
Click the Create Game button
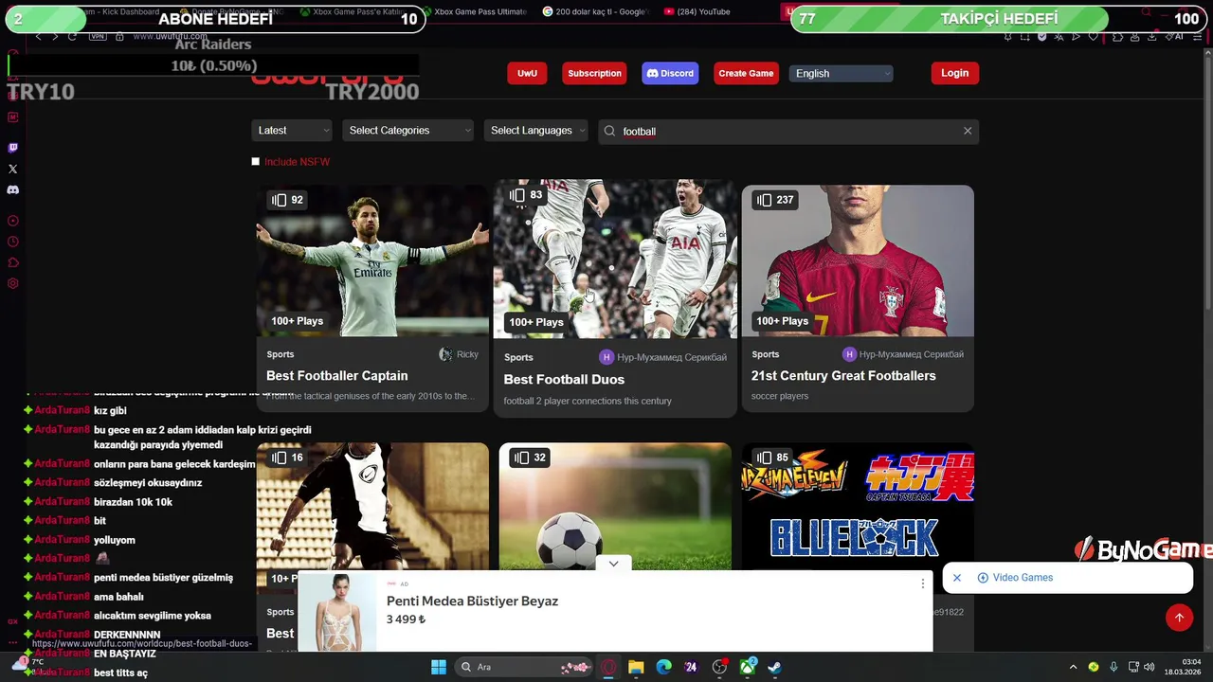click(746, 73)
